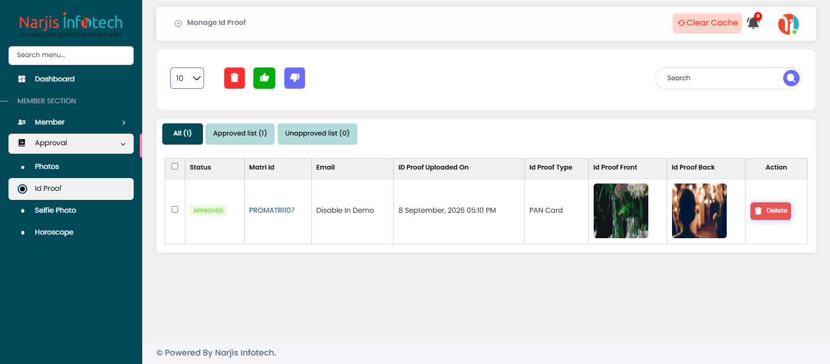The height and width of the screenshot is (364, 830).
Task: Click the purple thumbs-down unapprove icon
Action: (x=295, y=78)
